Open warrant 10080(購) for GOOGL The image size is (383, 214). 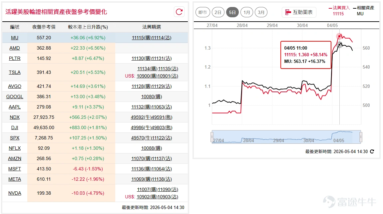pyautogui.click(x=152, y=97)
